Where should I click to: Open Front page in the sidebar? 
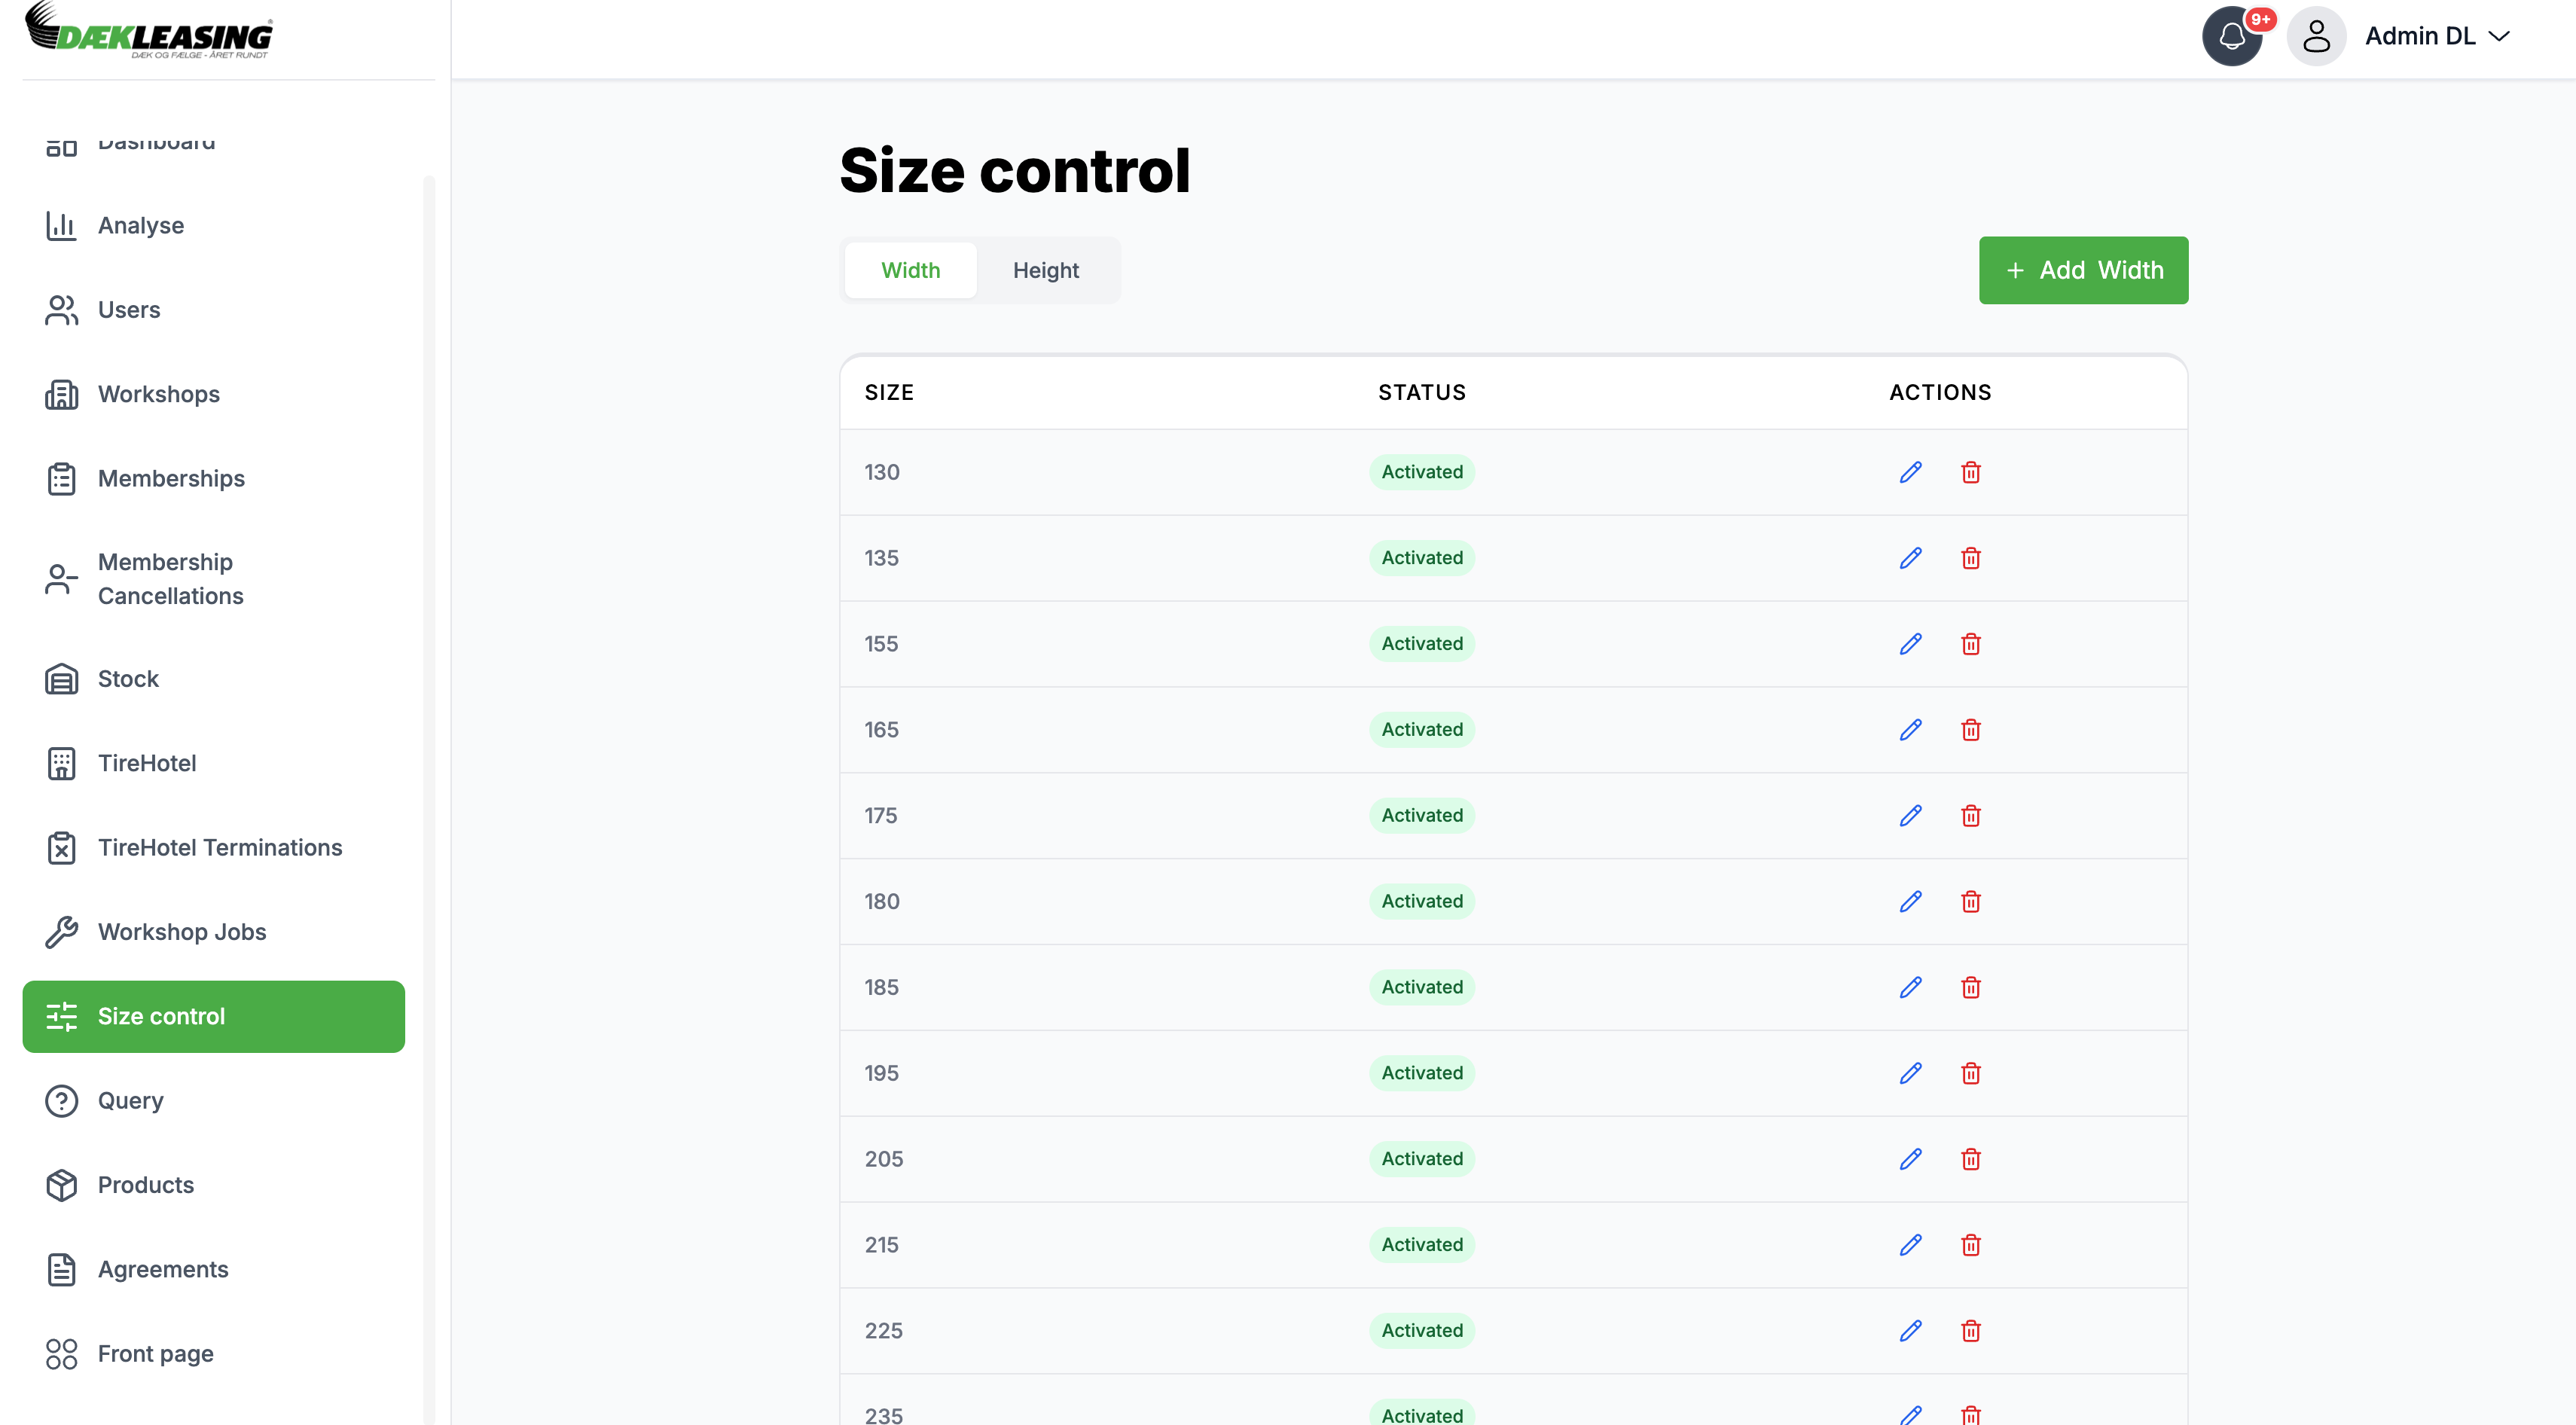pyautogui.click(x=213, y=1354)
